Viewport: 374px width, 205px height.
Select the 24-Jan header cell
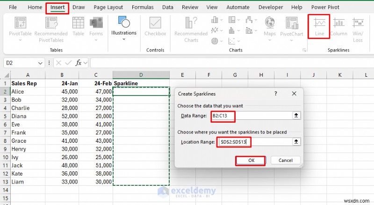62,83
